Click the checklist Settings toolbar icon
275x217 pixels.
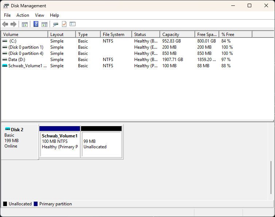pos(73,24)
